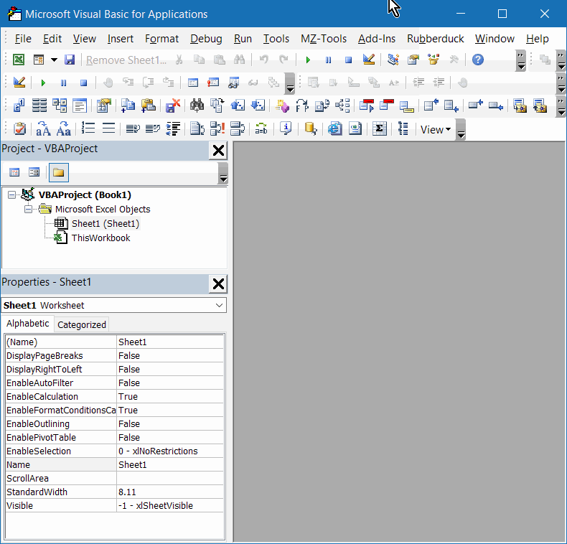Click the (Name) property value Sheet1
Image resolution: width=567 pixels, height=544 pixels.
[x=170, y=342]
